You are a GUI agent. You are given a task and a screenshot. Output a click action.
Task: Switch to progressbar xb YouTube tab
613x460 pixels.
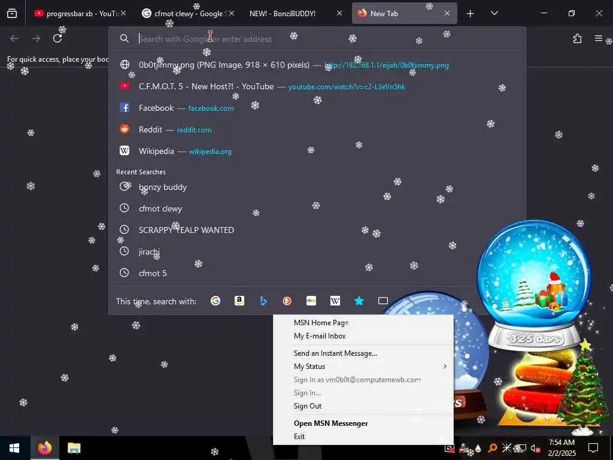point(80,14)
